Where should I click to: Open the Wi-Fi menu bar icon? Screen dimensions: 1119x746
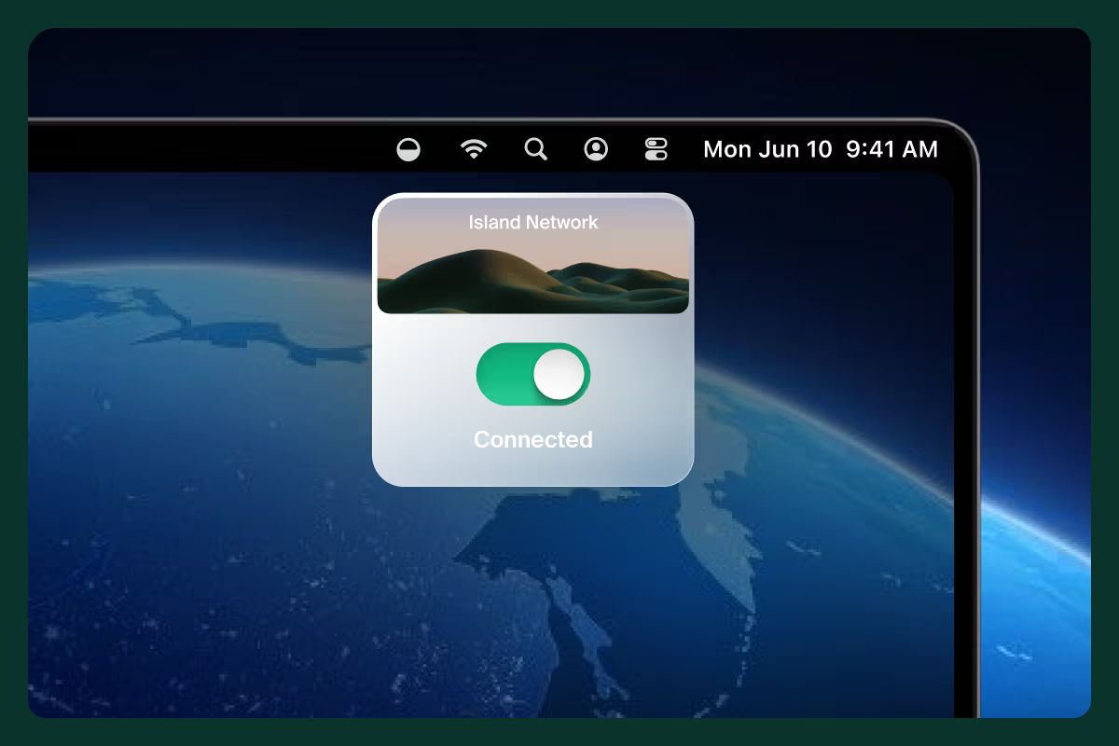(475, 149)
